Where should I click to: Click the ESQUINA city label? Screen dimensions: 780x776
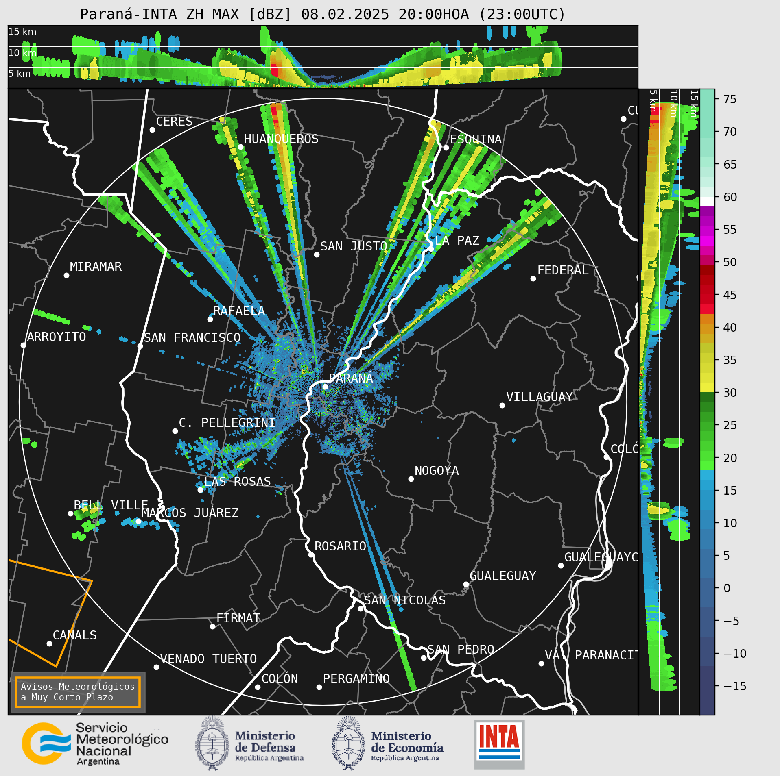click(476, 139)
